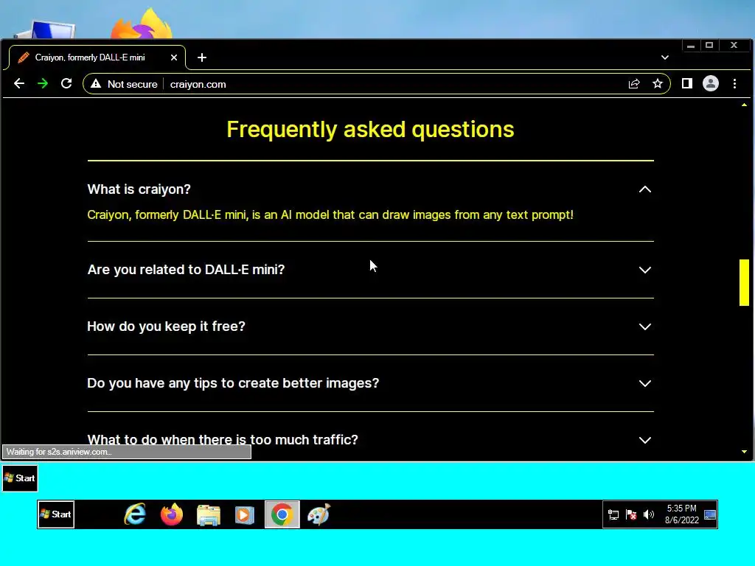Screen dimensions: 755x566
Task: Select the Craiyon, formerly DALL-E mini tab
Action: pyautogui.click(x=97, y=57)
